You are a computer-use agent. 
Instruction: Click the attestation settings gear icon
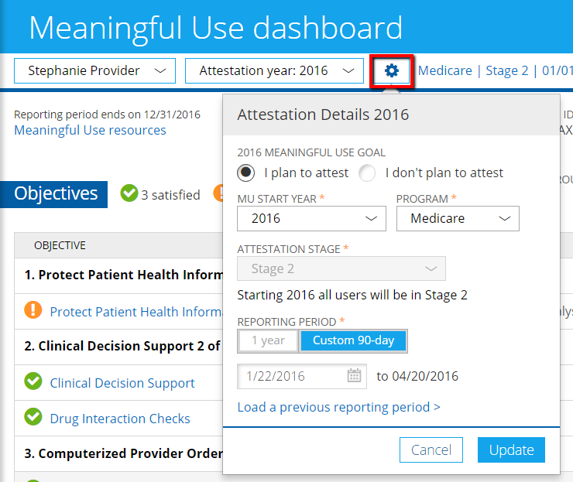(392, 71)
